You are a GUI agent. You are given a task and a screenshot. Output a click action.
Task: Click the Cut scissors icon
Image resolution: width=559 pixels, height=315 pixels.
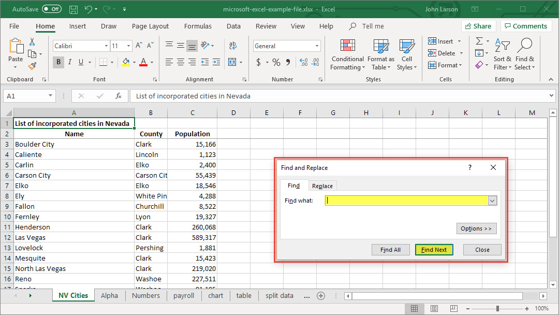pos(32,42)
